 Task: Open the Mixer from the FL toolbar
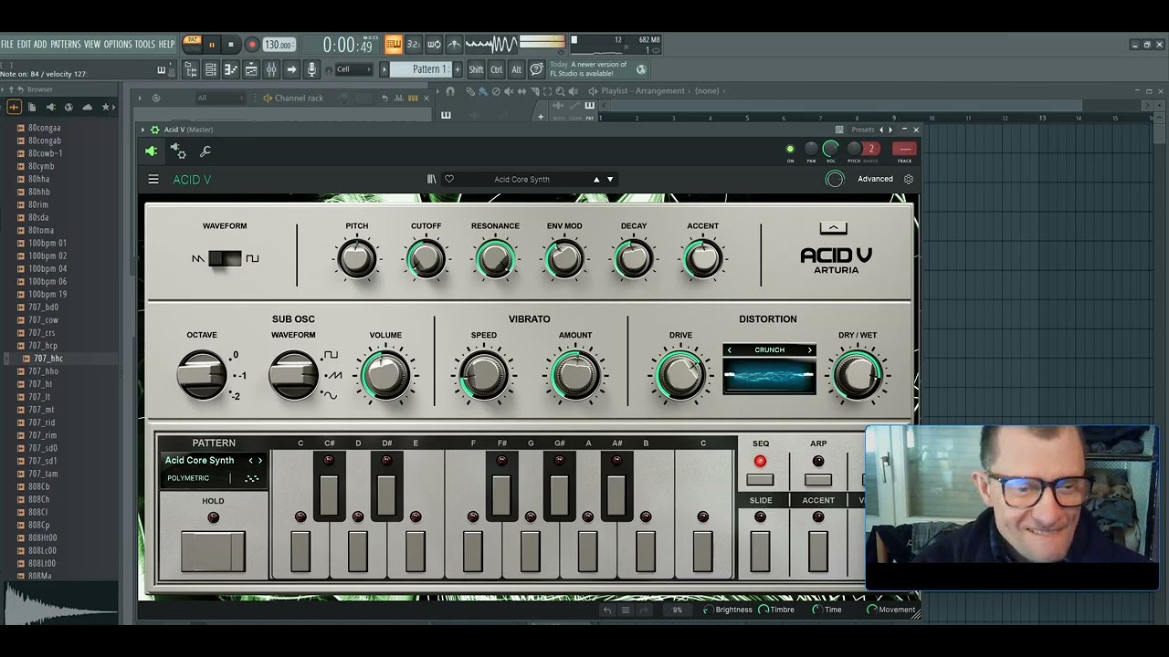coord(271,69)
